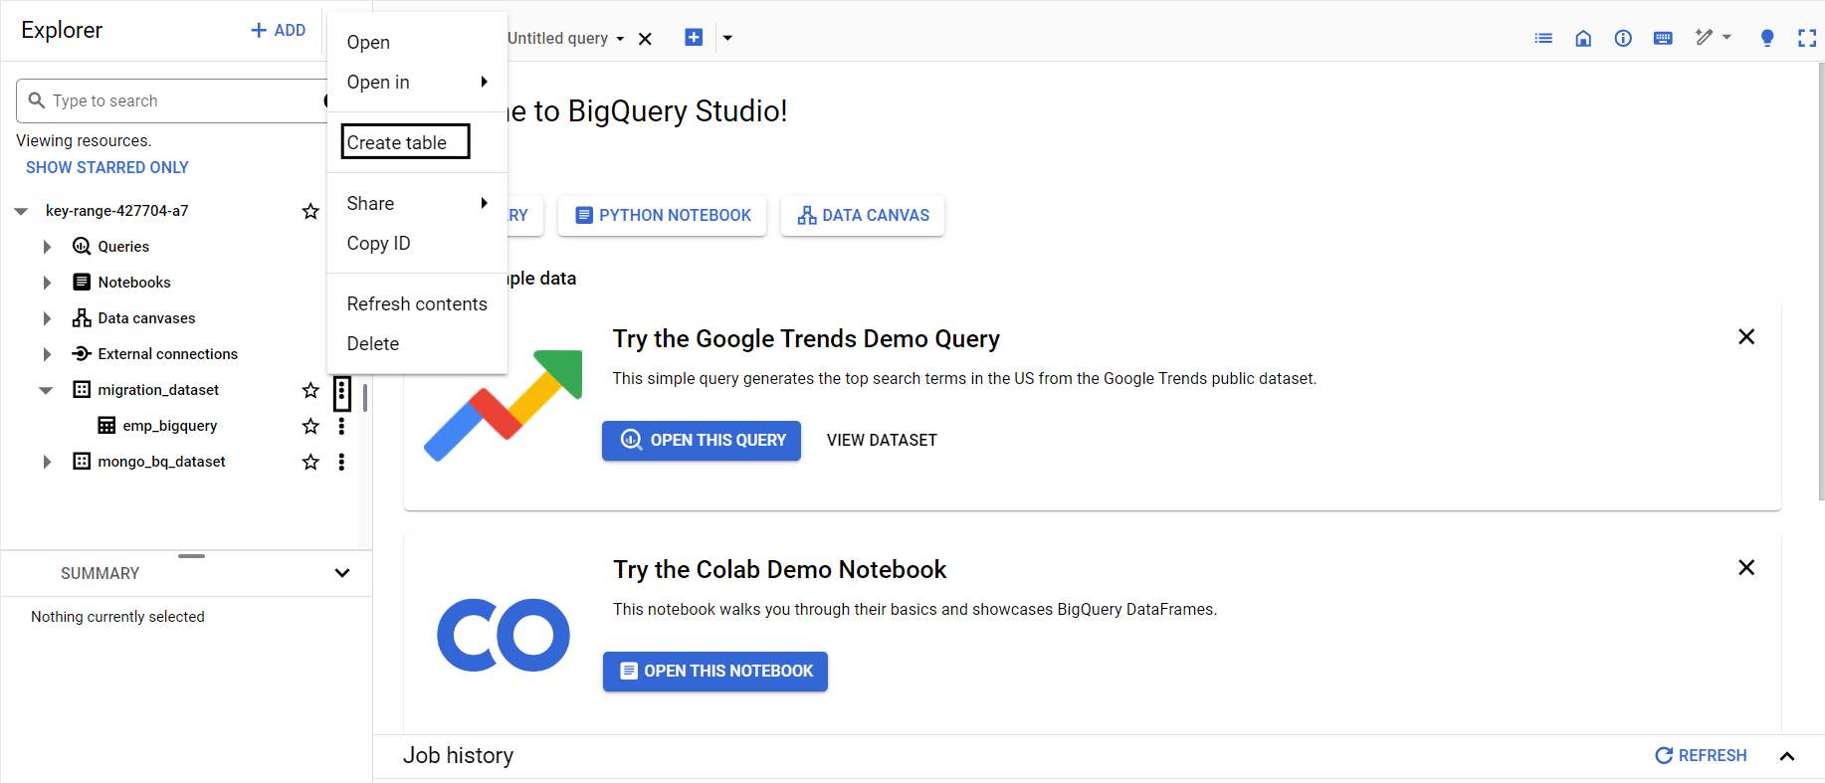1825x783 pixels.
Task: Click the lightbulb tips icon
Action: pos(1767,38)
